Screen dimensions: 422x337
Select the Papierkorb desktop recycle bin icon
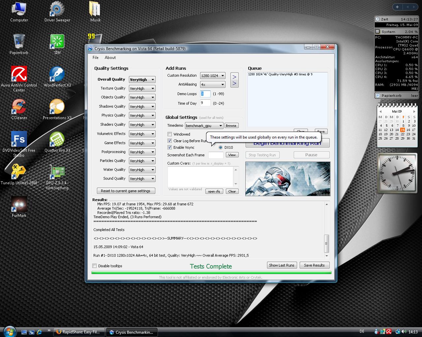pos(19,44)
